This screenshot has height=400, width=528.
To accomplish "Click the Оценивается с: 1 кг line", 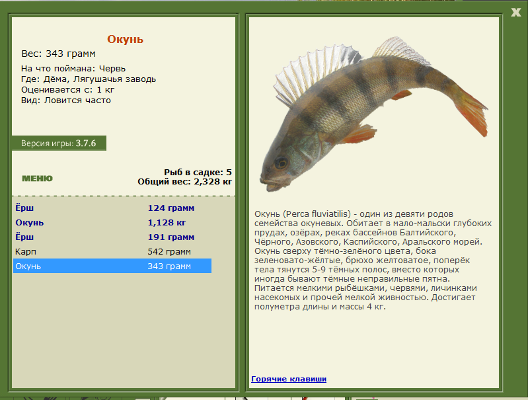I will point(68,90).
